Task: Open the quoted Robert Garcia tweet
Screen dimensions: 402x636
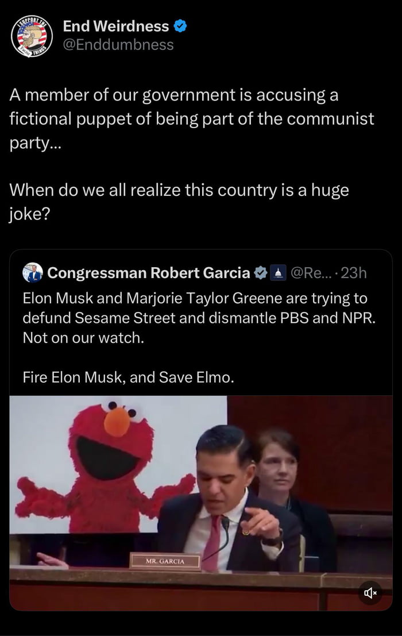Action: coord(201,322)
